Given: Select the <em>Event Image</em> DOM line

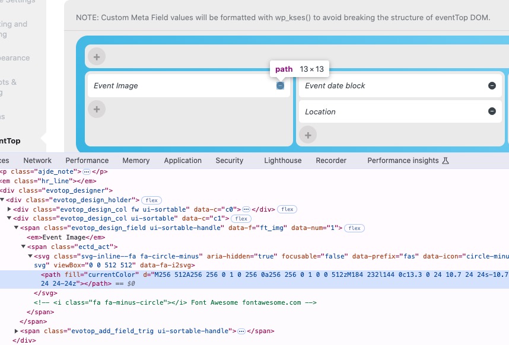Looking at the screenshot, I should click(66, 237).
